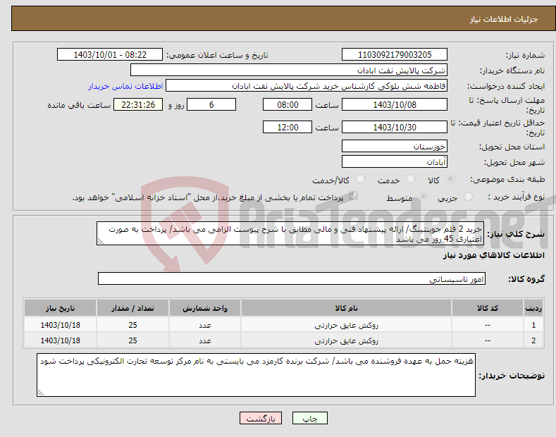Select the جزیی purchase type radio

pos(468,196)
